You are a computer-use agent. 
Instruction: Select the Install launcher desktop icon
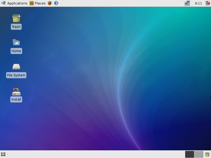click(x=16, y=91)
